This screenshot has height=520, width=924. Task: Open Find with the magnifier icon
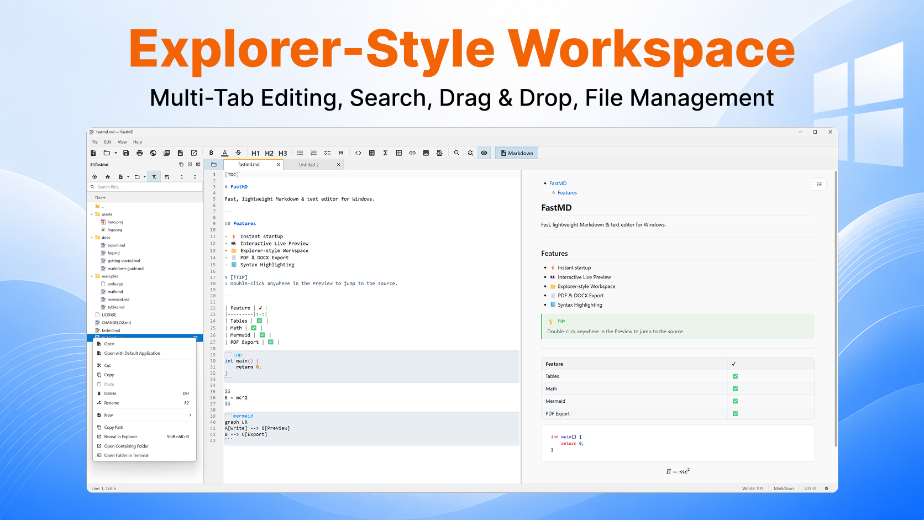[457, 153]
